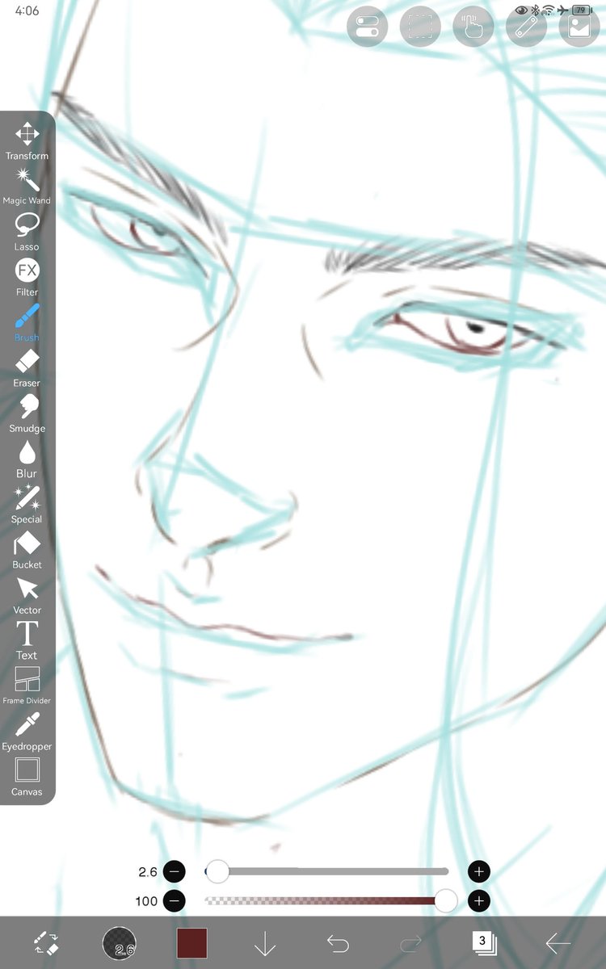Decrease brush opacity with minus button
This screenshot has height=969, width=606.
[174, 900]
